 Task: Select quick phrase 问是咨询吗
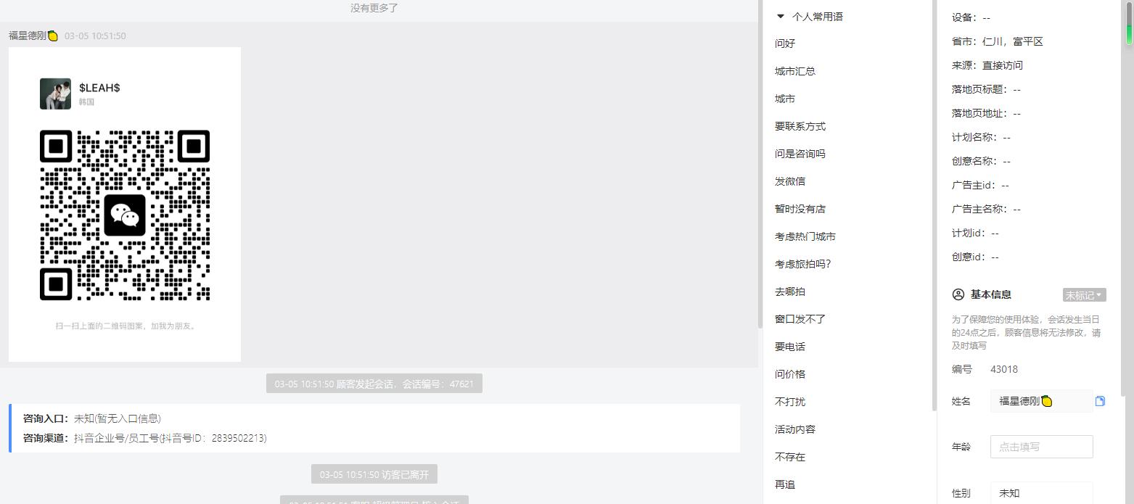800,154
